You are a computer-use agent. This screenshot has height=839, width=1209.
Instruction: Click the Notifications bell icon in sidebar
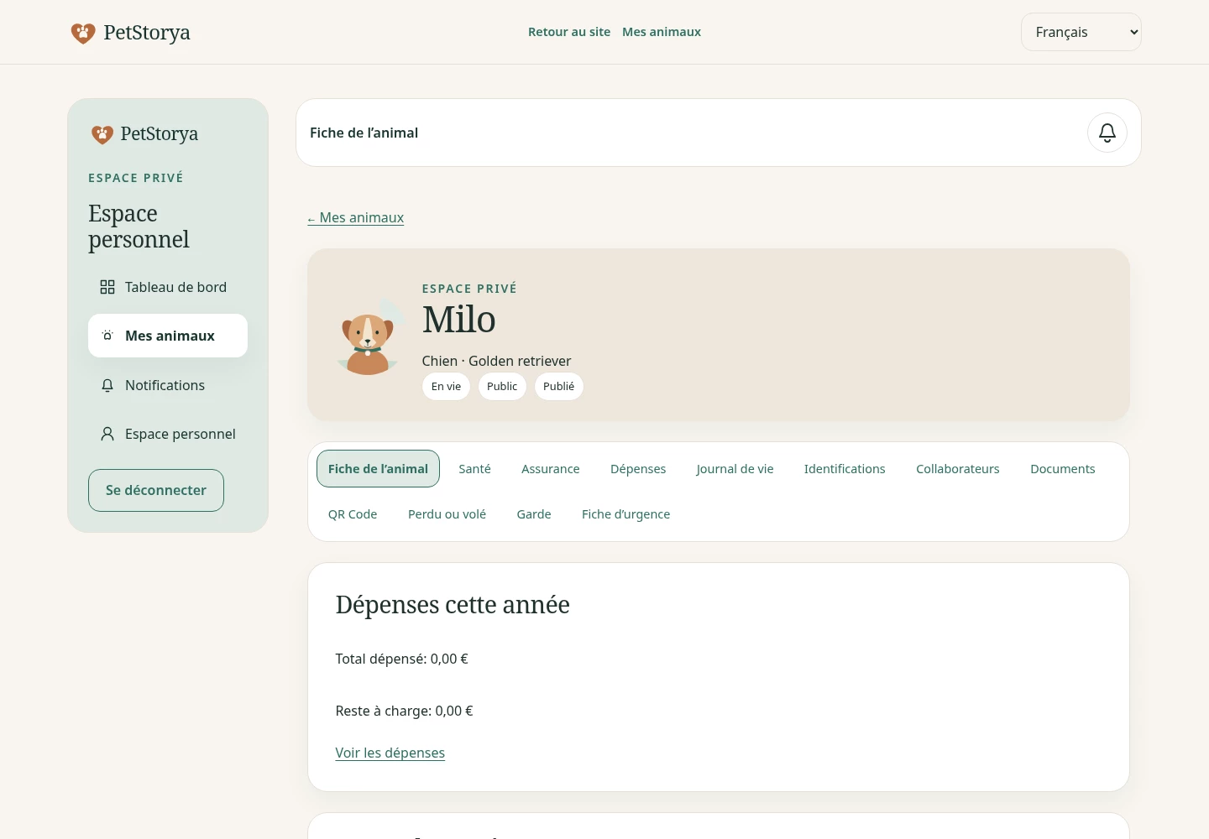pyautogui.click(x=107, y=385)
